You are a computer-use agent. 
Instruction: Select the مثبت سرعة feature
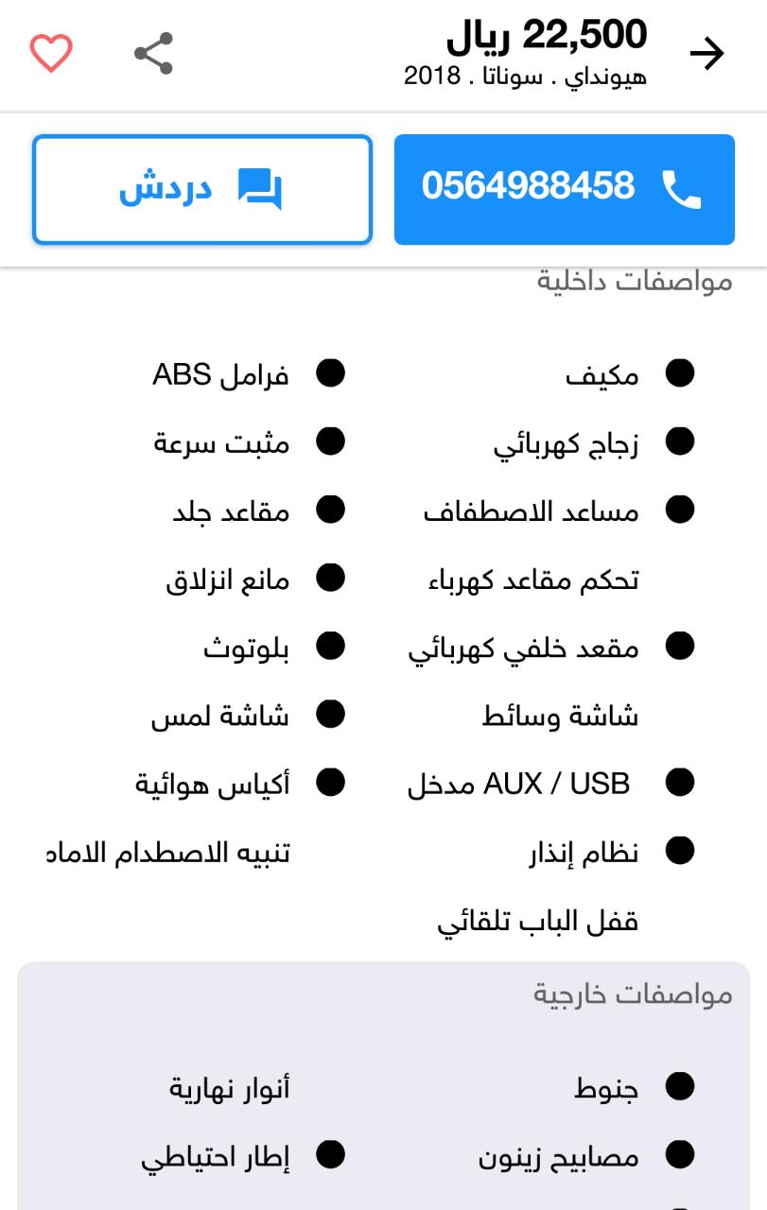coord(222,443)
